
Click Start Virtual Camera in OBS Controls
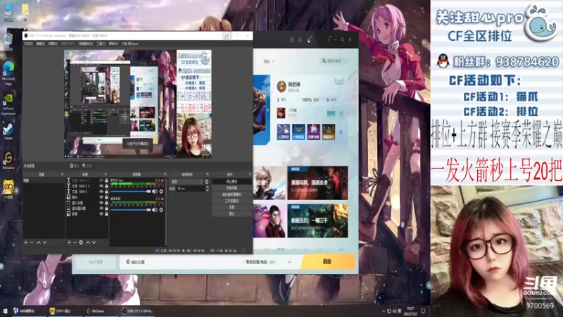tap(232, 194)
